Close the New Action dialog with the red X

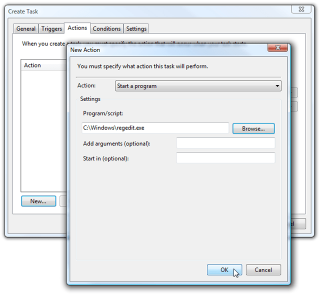point(277,47)
